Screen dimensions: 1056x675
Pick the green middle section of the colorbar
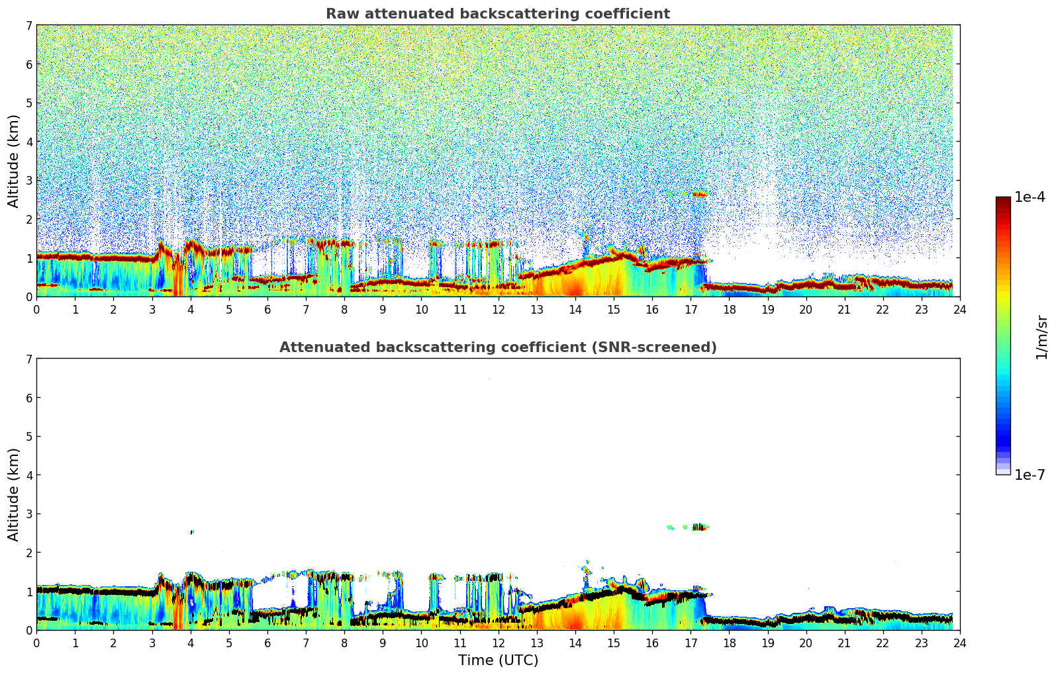1003,331
